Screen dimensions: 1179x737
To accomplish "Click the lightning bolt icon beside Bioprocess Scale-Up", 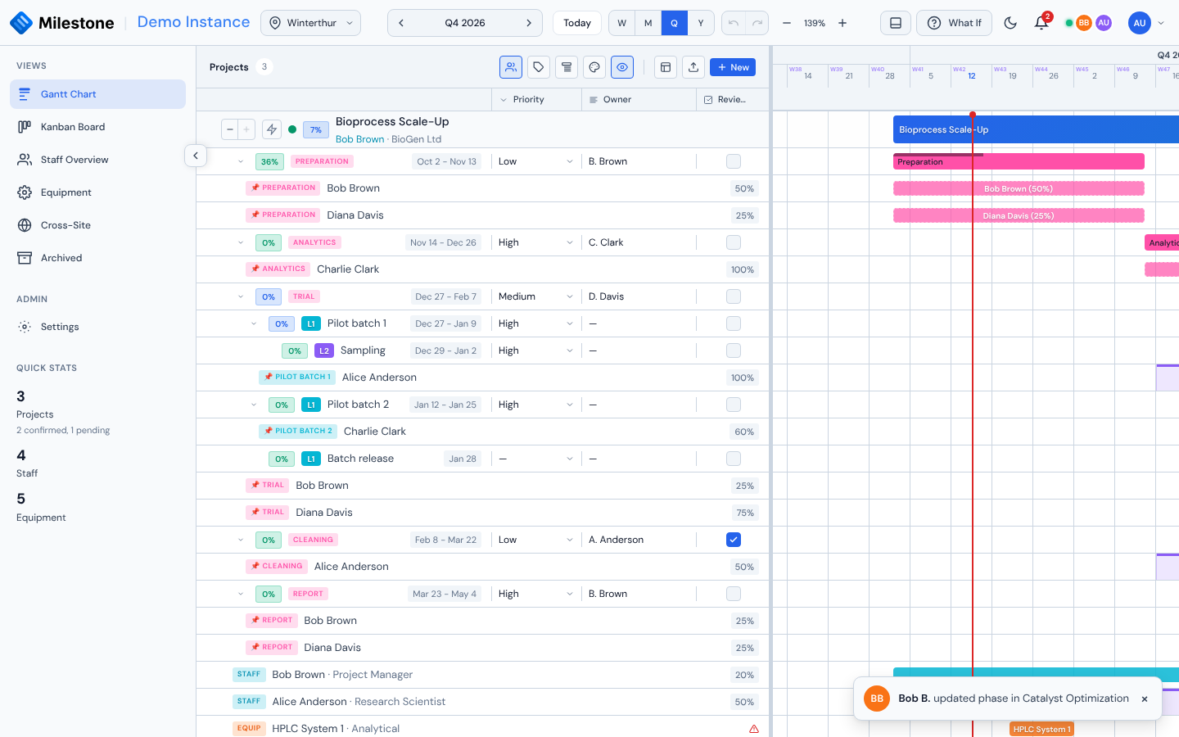I will 272,129.
